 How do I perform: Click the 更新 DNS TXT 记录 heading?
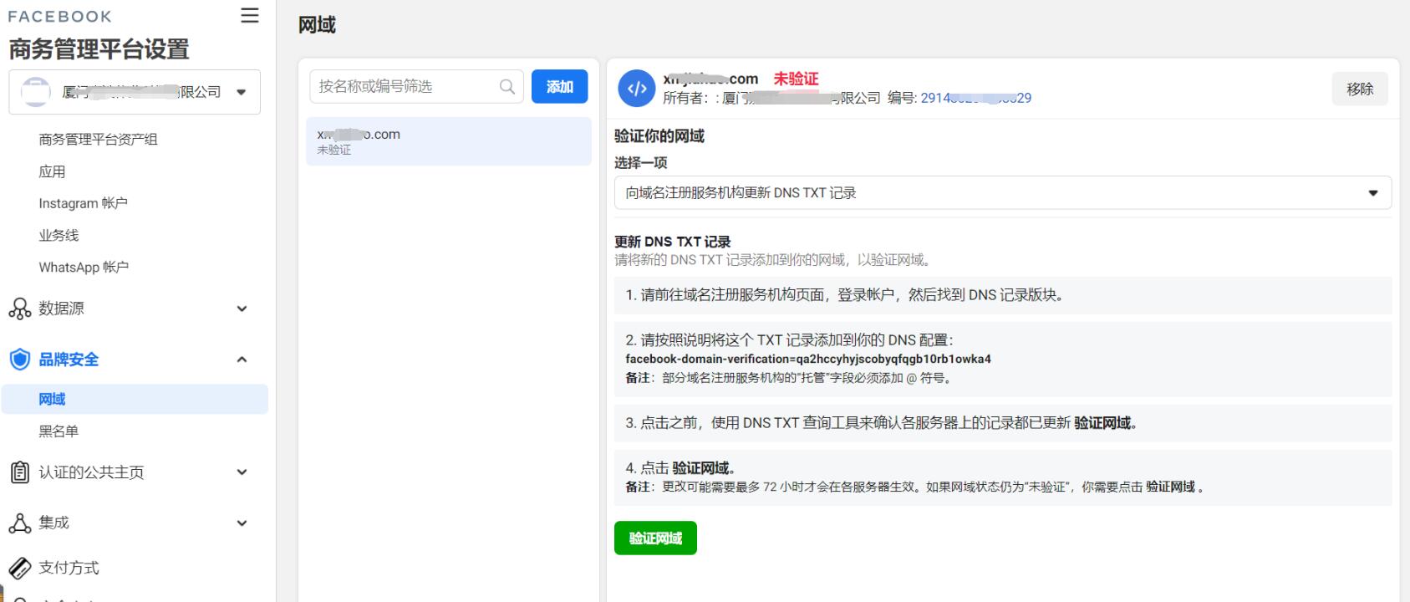point(673,242)
